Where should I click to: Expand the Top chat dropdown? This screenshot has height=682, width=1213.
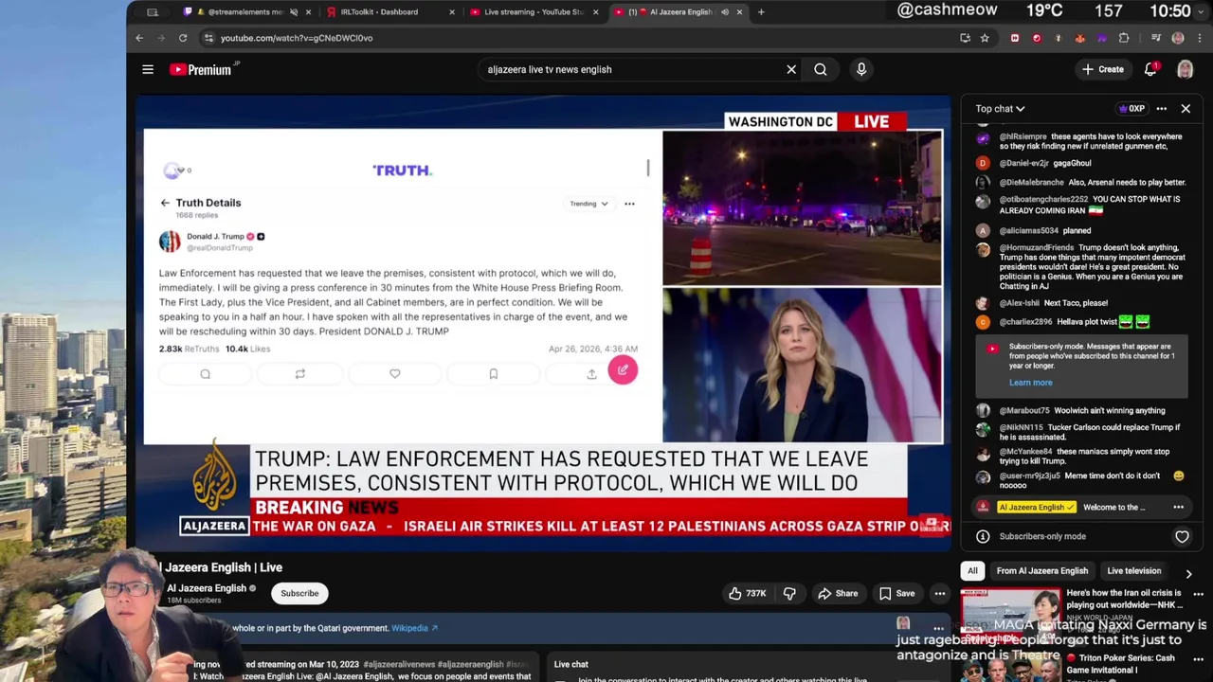(1000, 109)
